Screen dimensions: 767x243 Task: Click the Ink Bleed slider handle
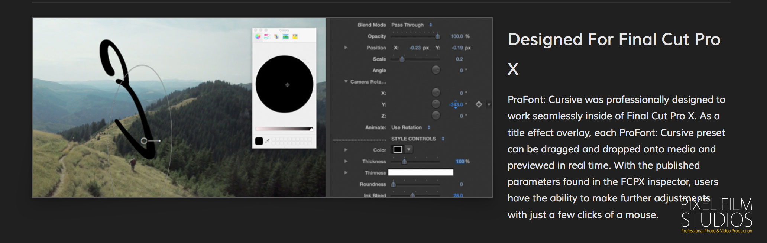(412, 195)
